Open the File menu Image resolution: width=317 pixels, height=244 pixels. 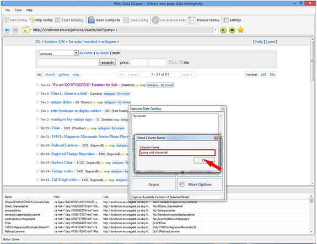click(x=8, y=10)
